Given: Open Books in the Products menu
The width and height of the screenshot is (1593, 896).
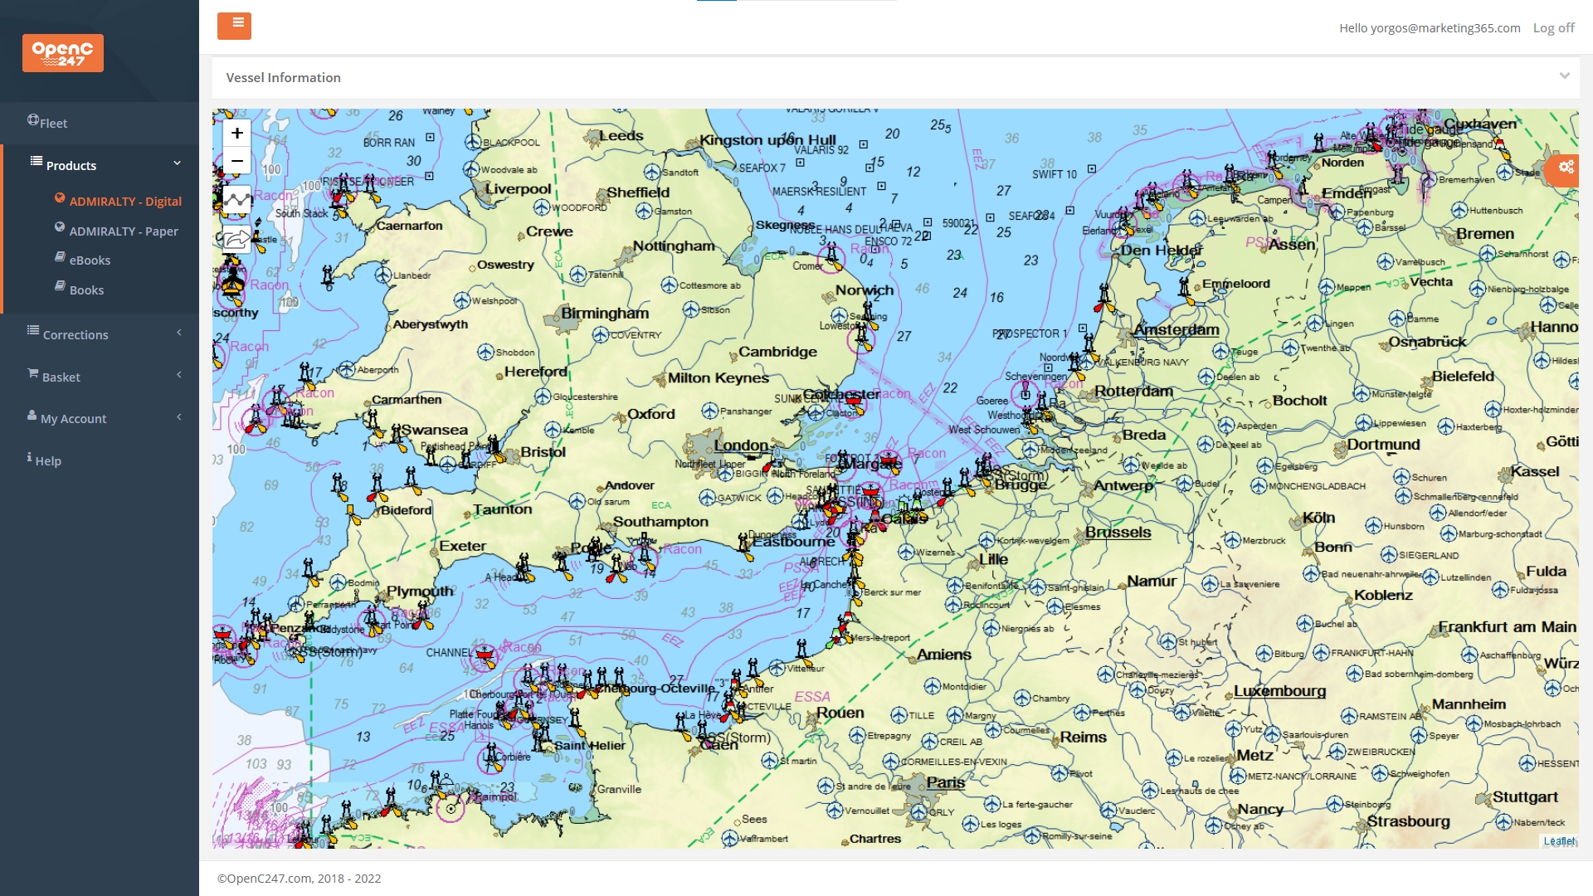Looking at the screenshot, I should coord(86,290).
